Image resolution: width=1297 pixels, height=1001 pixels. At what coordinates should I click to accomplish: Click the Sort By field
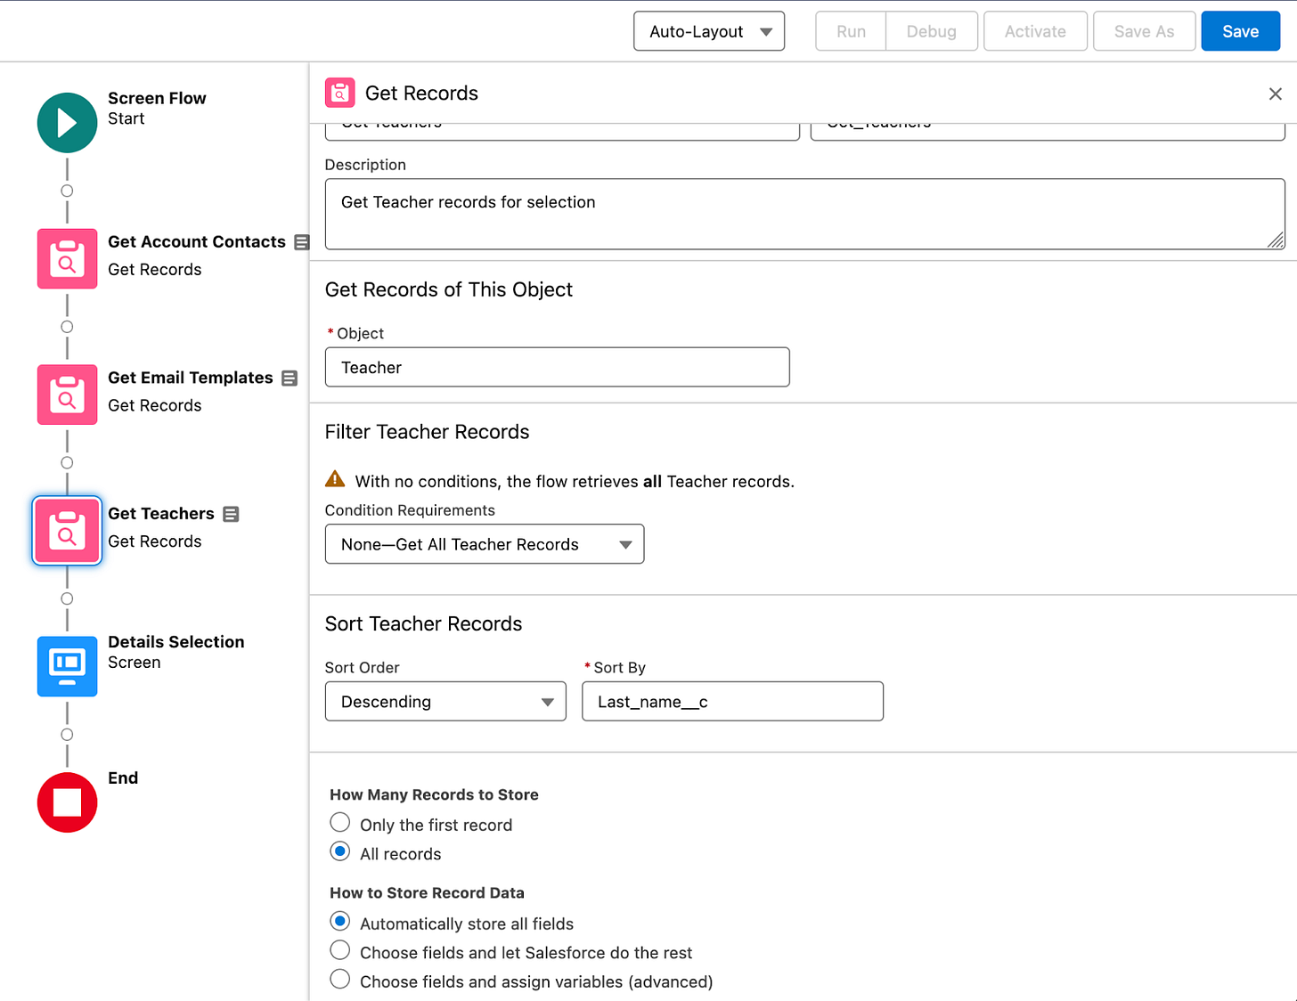[732, 702]
